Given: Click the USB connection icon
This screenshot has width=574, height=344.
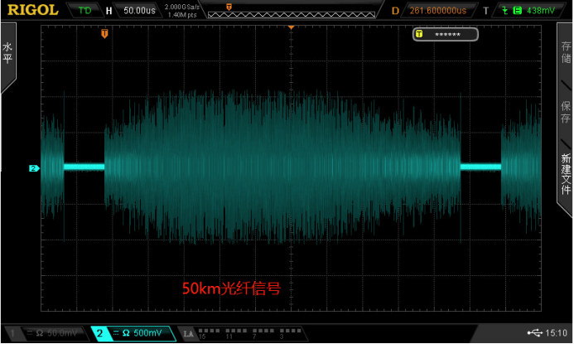Looking at the screenshot, I should click(x=536, y=332).
